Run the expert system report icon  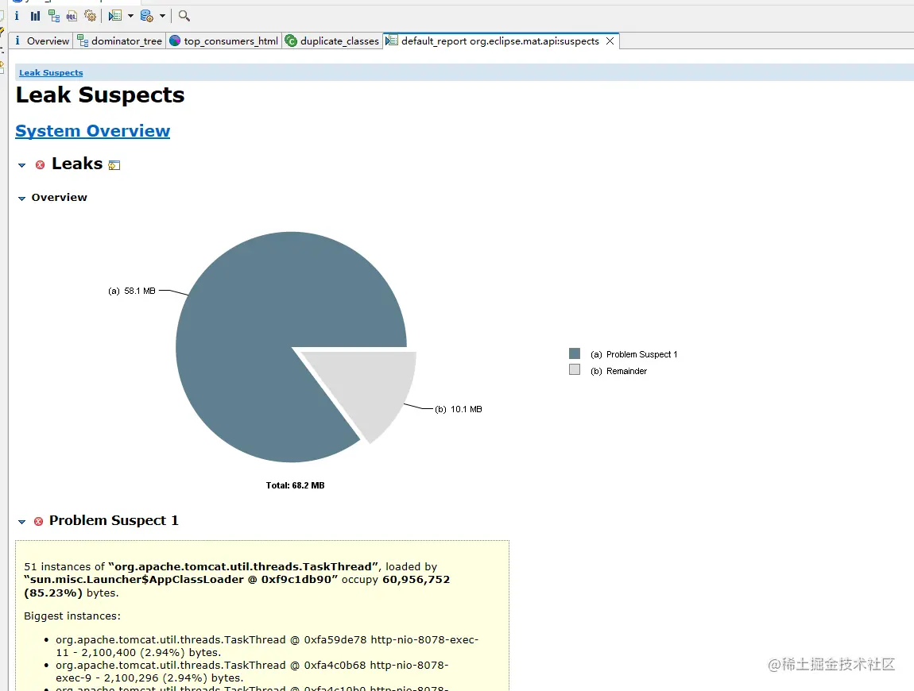114,16
